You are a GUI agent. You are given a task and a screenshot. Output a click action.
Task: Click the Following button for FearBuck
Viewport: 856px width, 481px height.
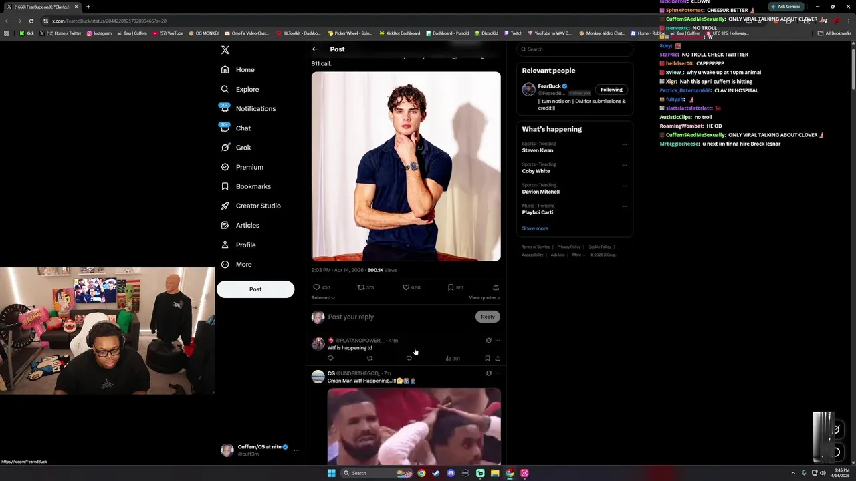tap(611, 90)
